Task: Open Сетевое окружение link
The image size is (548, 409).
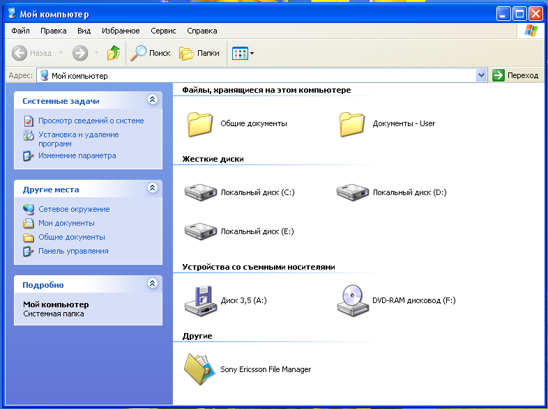Action: click(x=74, y=209)
